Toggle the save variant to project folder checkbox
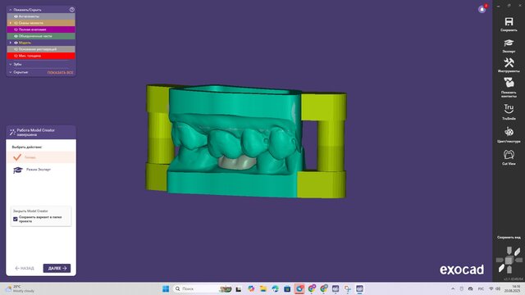The width and height of the screenshot is (525, 295). [15, 219]
